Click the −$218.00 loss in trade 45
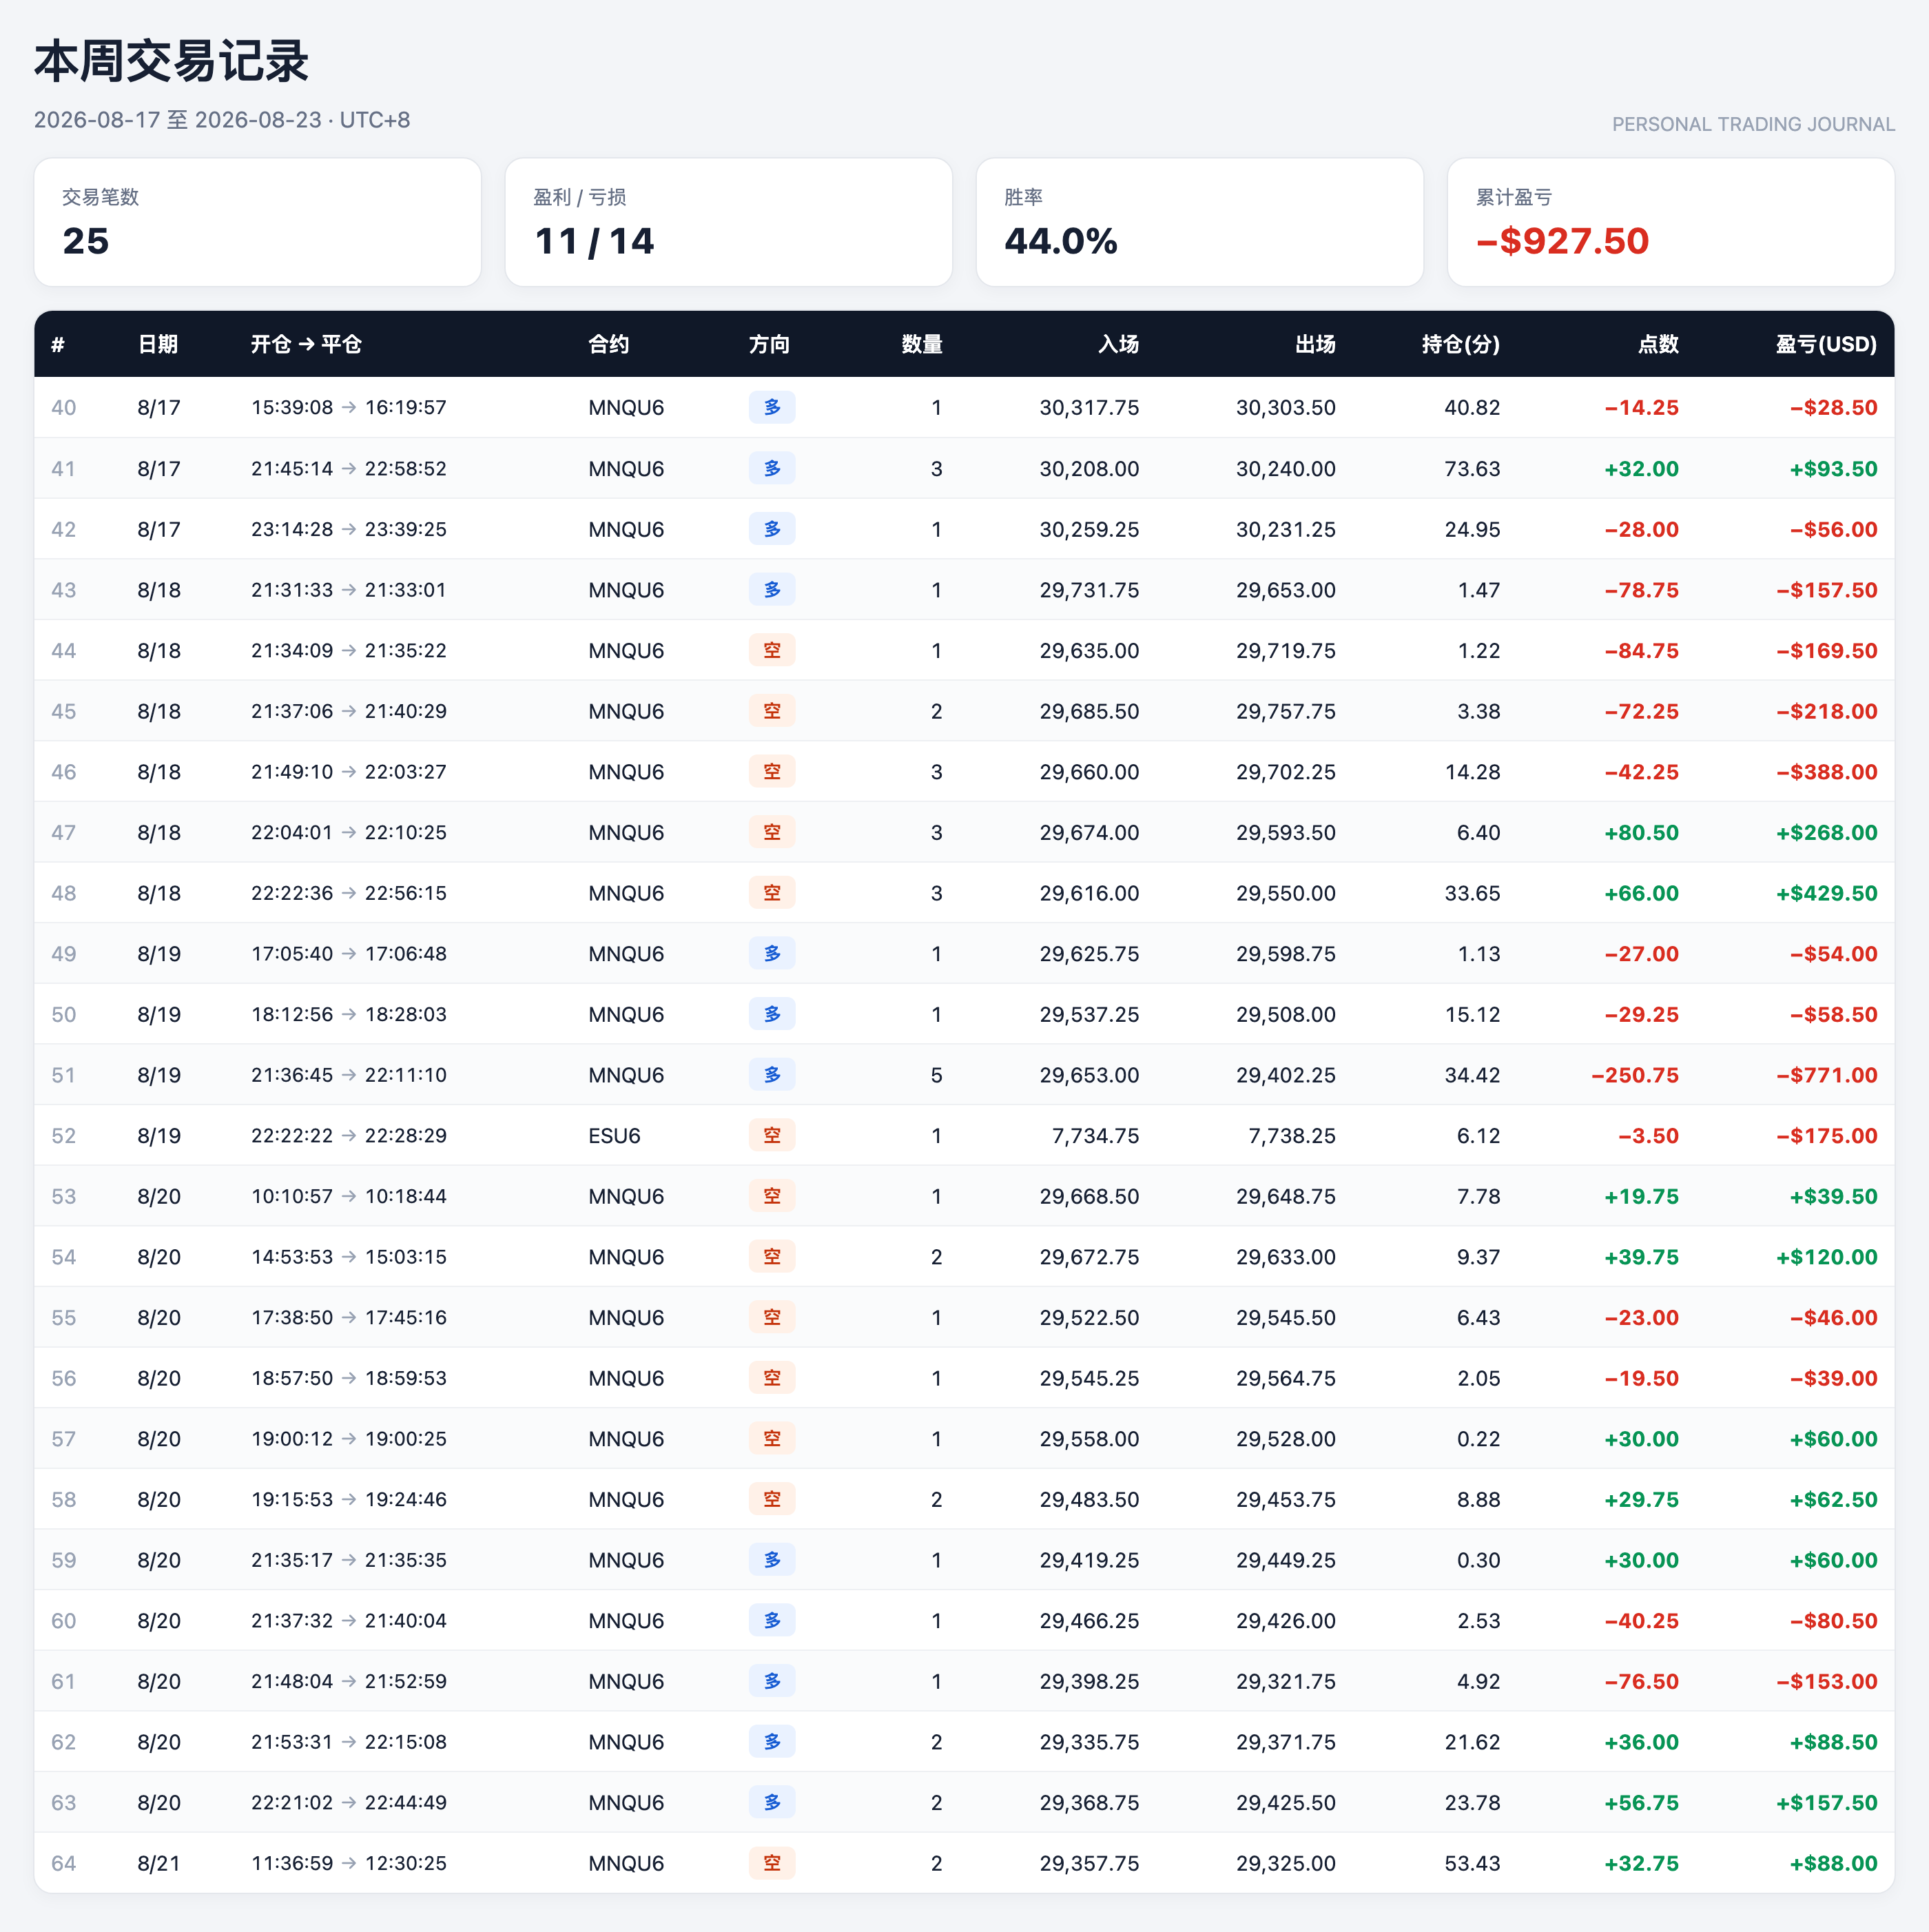Viewport: 1929px width, 1932px height. click(1826, 711)
